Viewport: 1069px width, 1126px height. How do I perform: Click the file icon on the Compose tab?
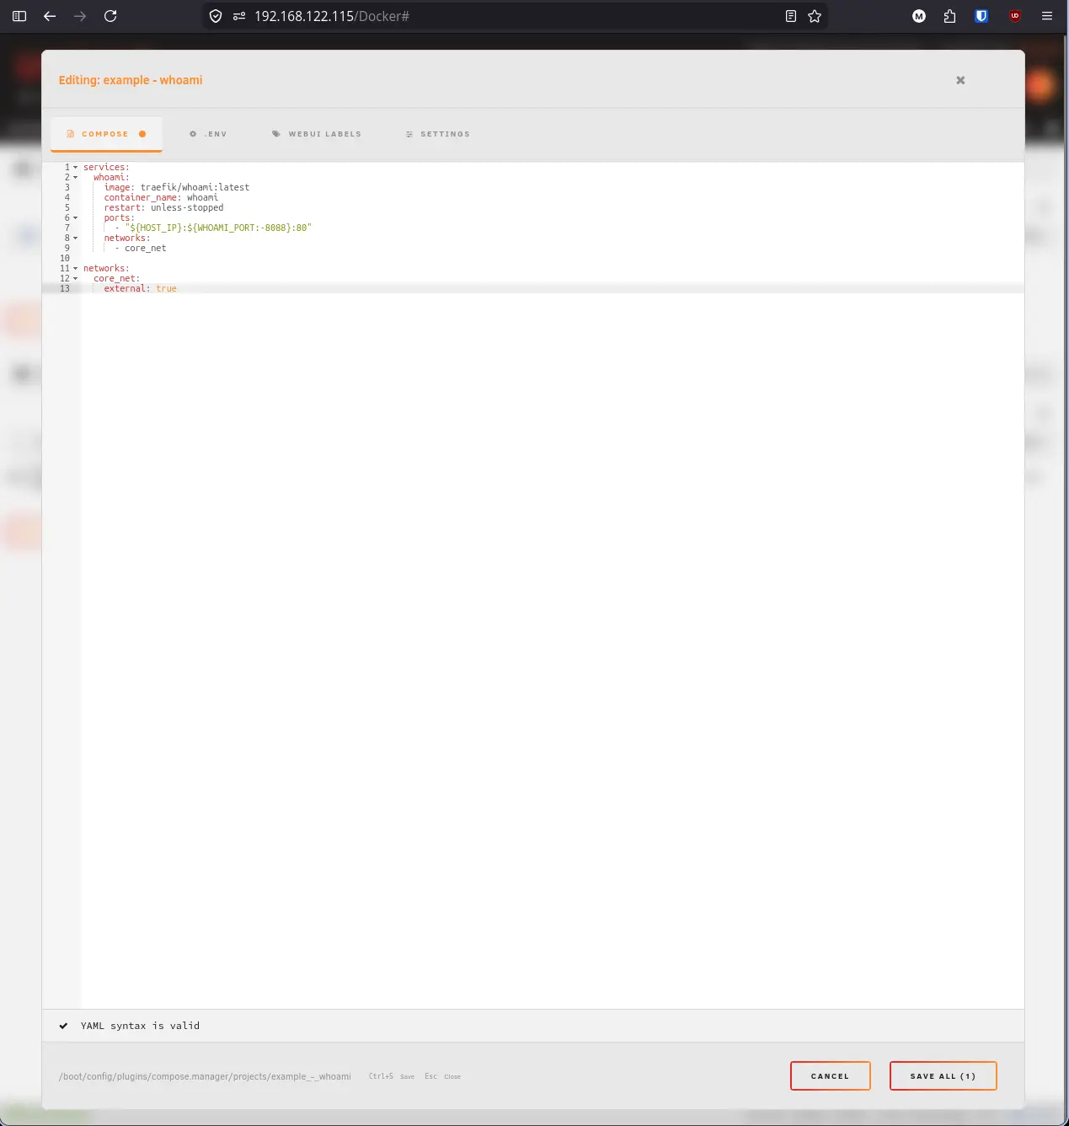coord(70,134)
